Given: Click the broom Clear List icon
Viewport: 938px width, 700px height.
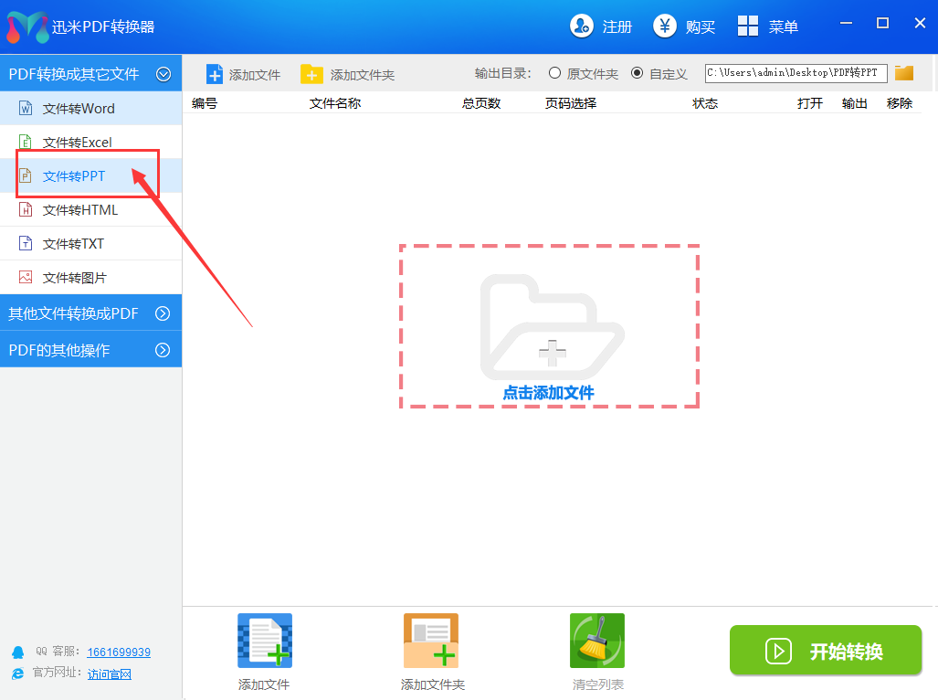Looking at the screenshot, I should pyautogui.click(x=597, y=641).
